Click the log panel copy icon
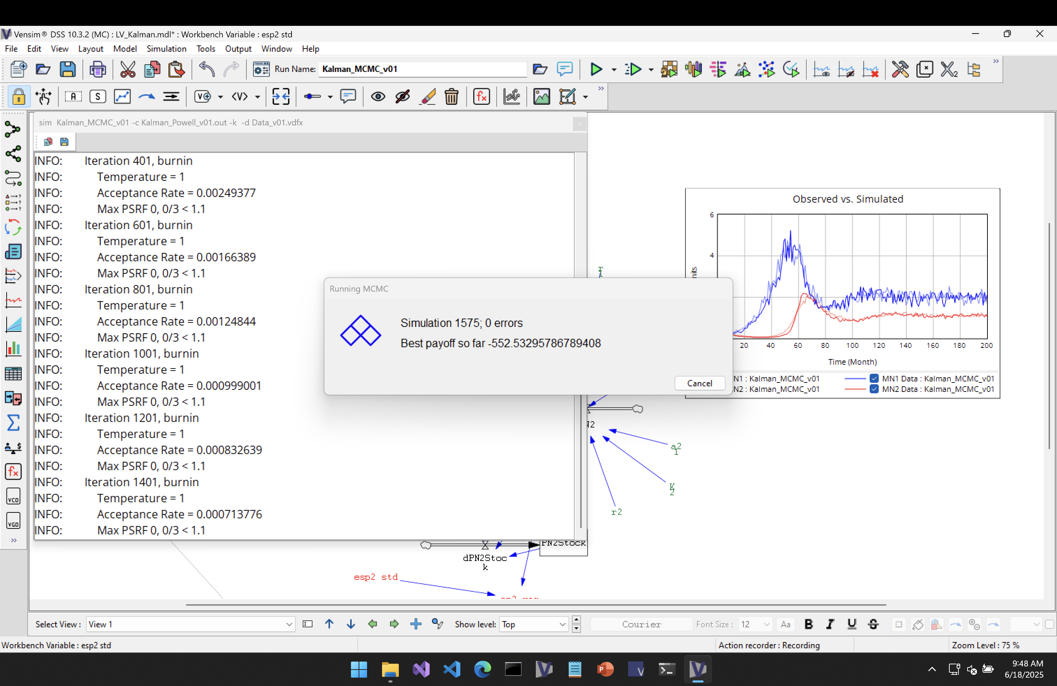1057x686 pixels. pyautogui.click(x=48, y=141)
